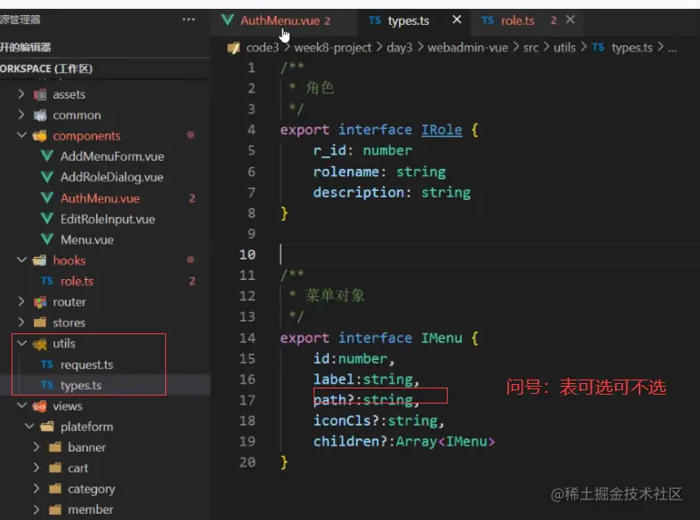Collapse the hooks folder chevron
The width and height of the screenshot is (700, 520).
pos(21,260)
